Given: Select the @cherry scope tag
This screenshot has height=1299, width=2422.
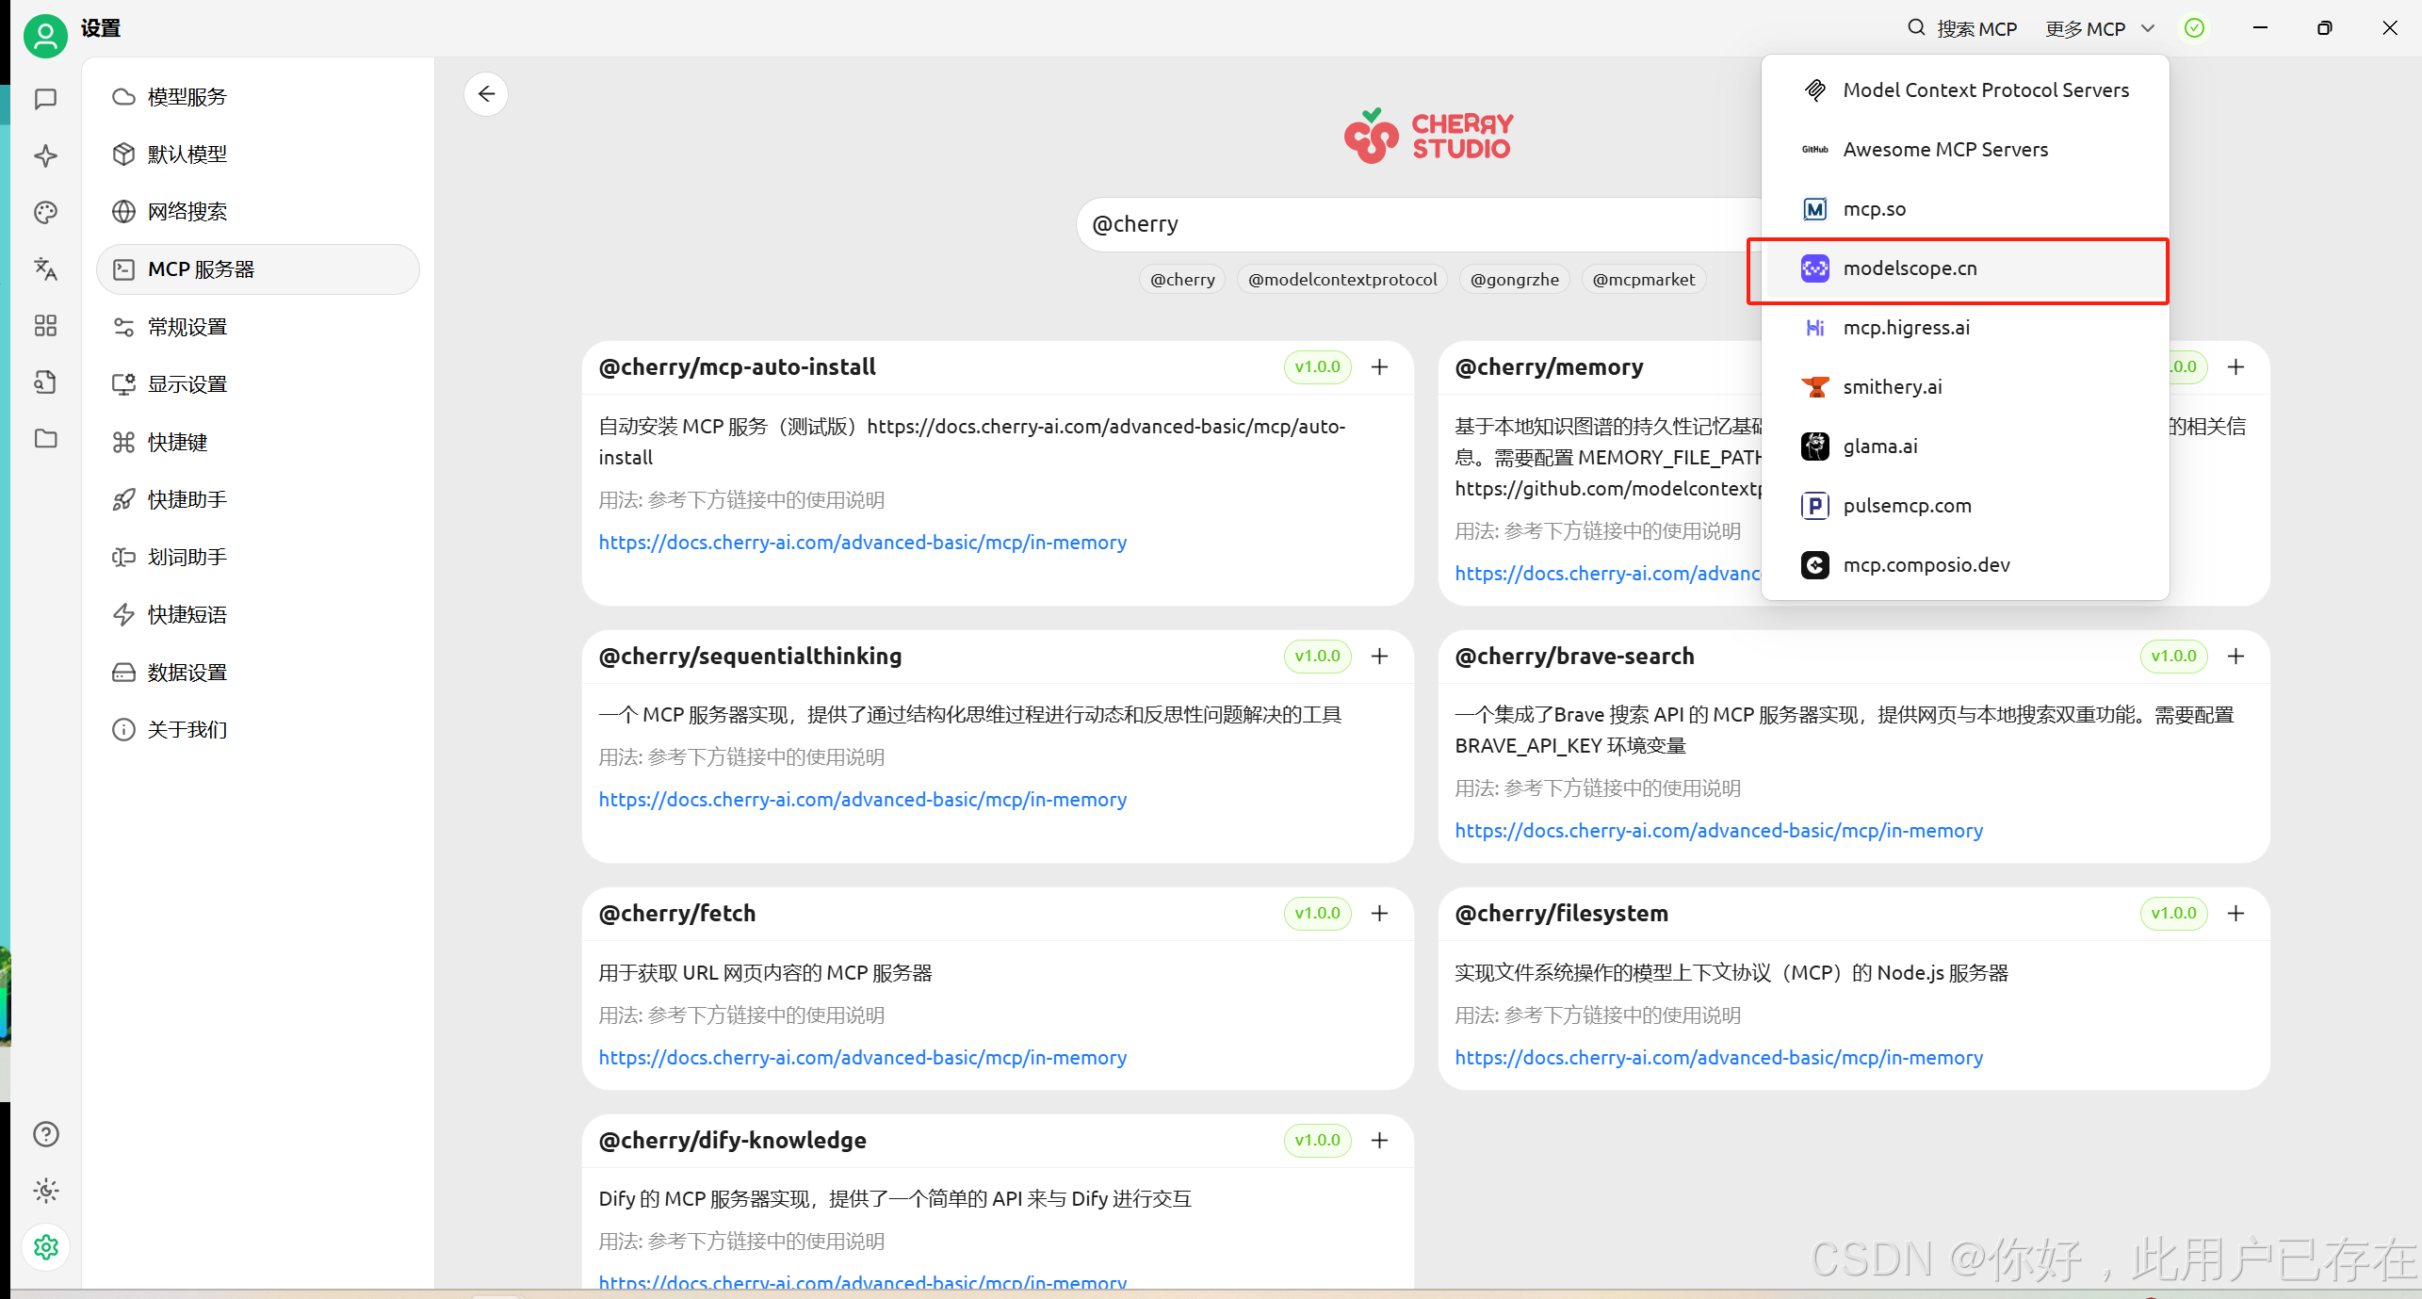Looking at the screenshot, I should (x=1182, y=279).
